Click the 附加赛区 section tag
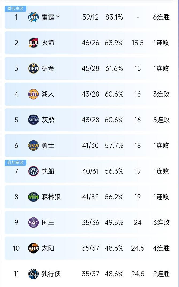 click(16, 163)
